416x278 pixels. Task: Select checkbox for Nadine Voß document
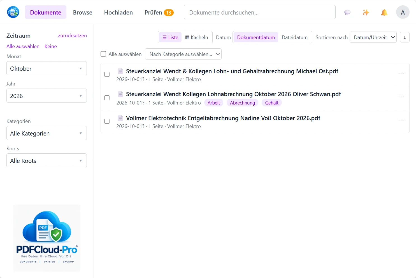point(107,121)
